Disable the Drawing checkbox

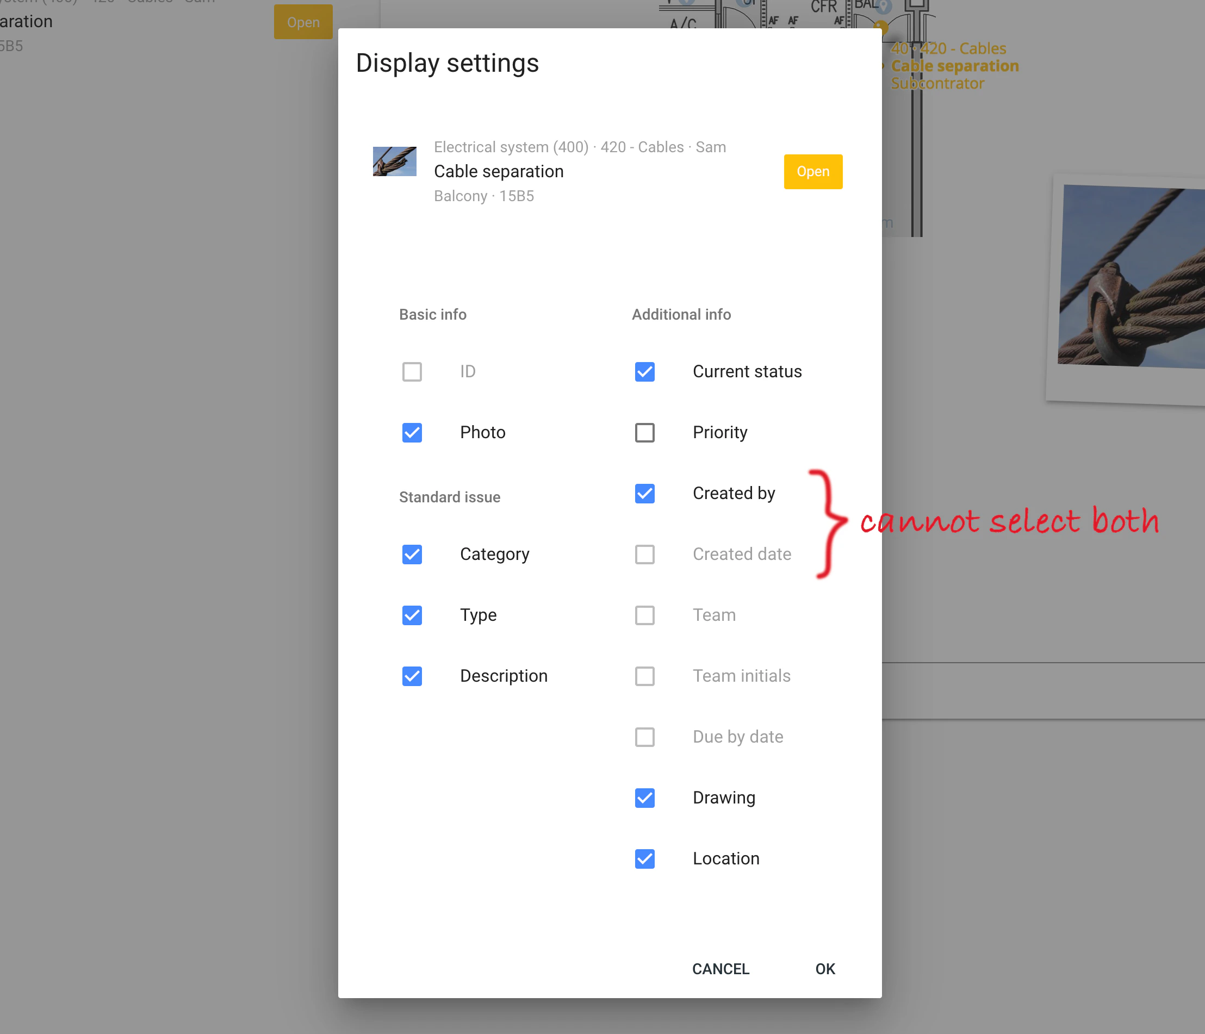(644, 798)
